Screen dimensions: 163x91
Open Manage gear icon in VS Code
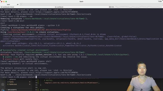pyautogui.click(x=3, y=90)
